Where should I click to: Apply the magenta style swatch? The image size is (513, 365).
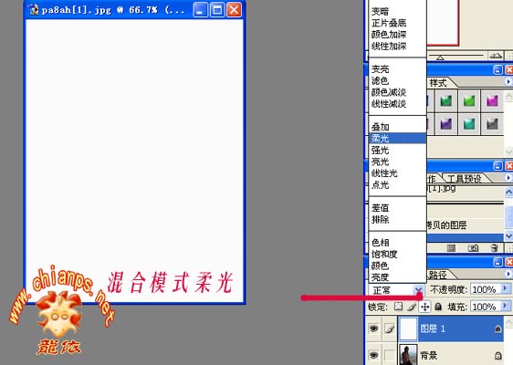(x=492, y=100)
